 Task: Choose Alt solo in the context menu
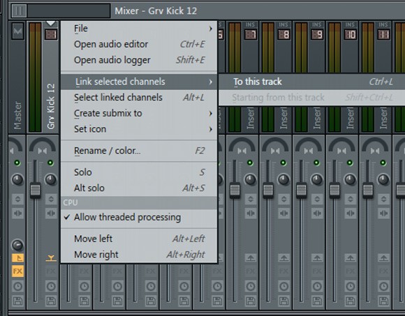(139, 188)
